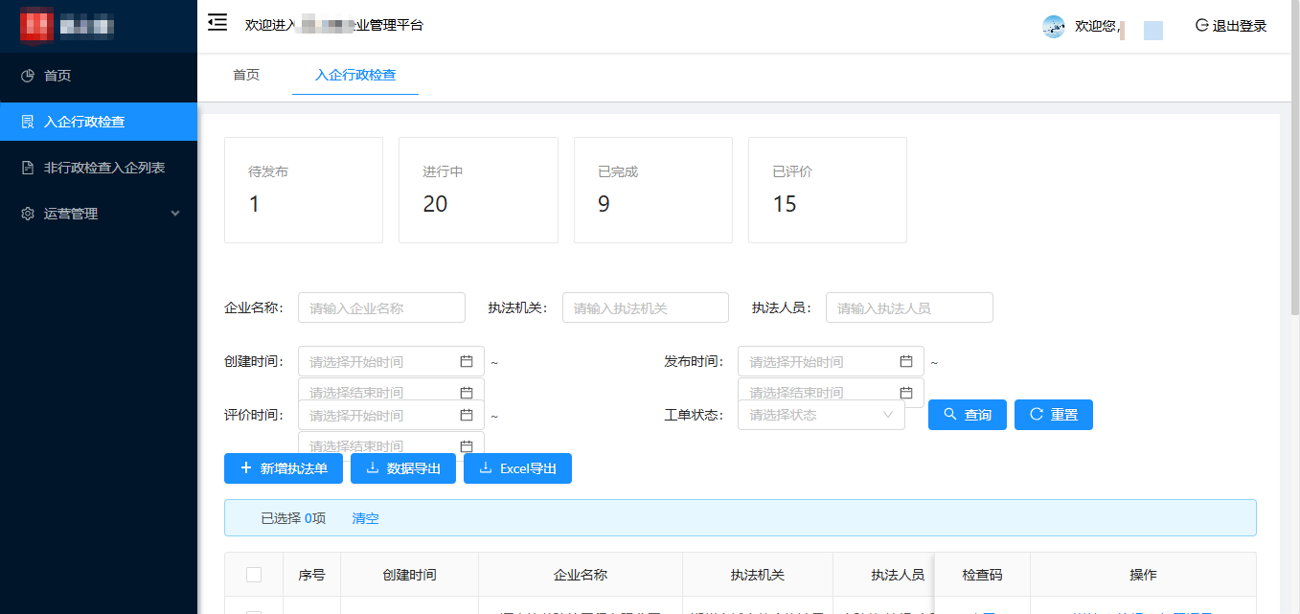Click the 企业名称 input field
This screenshot has width=1300, height=614.
coord(381,307)
